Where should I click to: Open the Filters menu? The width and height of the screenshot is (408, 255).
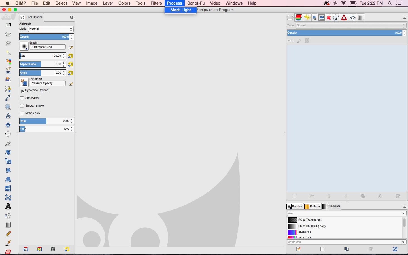coord(156,3)
